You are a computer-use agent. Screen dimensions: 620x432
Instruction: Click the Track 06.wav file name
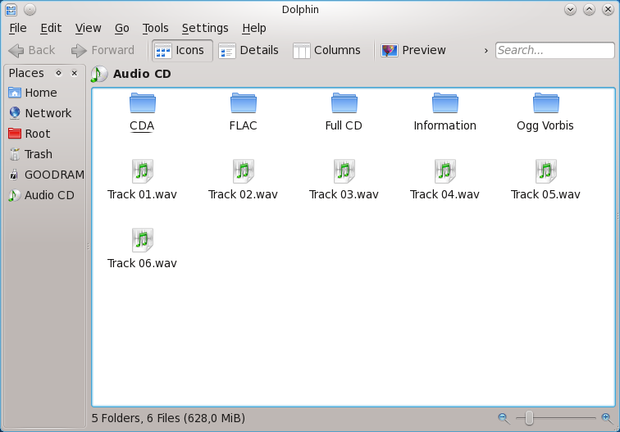(x=143, y=263)
